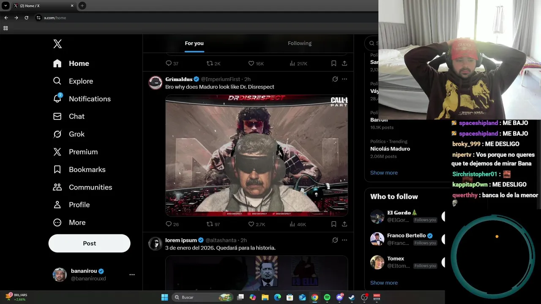Click the Buscar taskbar search box
This screenshot has width=541, height=304.
(x=203, y=297)
